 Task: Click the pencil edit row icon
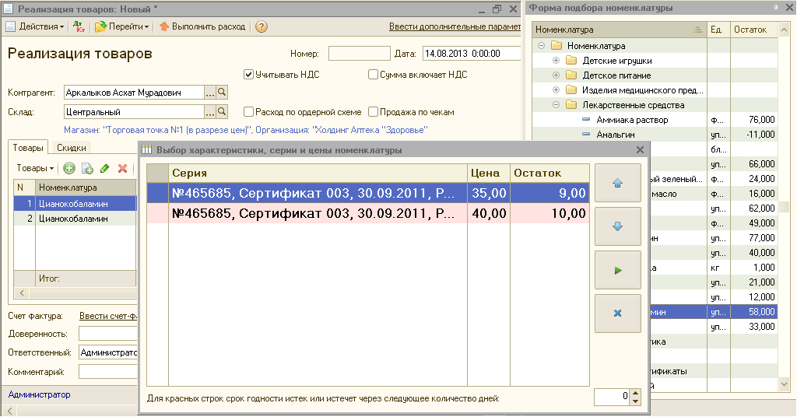104,168
